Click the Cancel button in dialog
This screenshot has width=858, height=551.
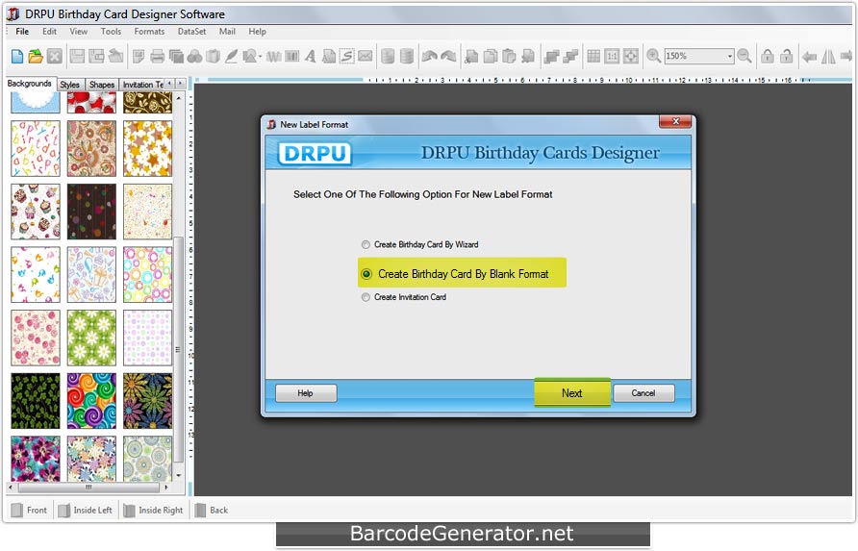click(x=643, y=393)
